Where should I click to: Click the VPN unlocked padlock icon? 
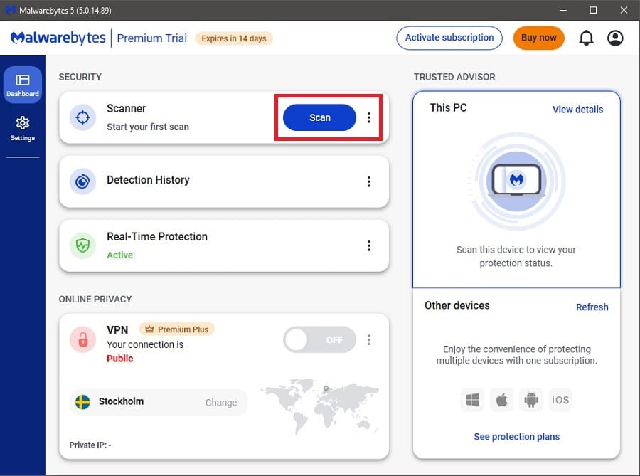pyautogui.click(x=82, y=339)
